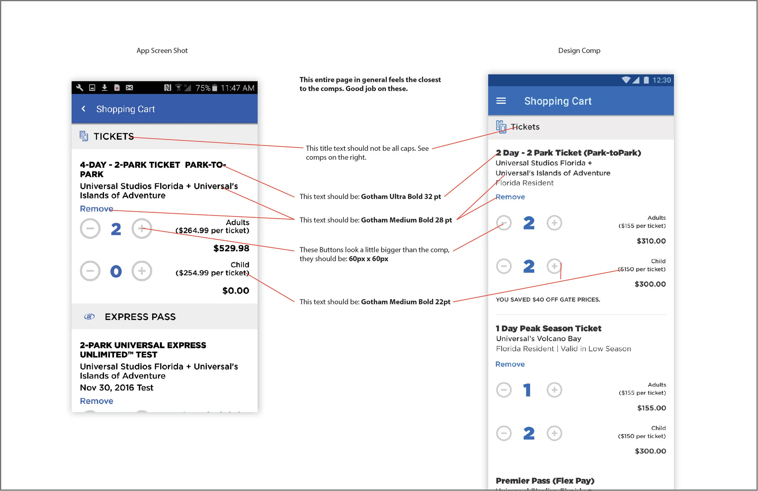
Task: Increase Child quantity at $254.99 per ticket
Action: (x=142, y=271)
